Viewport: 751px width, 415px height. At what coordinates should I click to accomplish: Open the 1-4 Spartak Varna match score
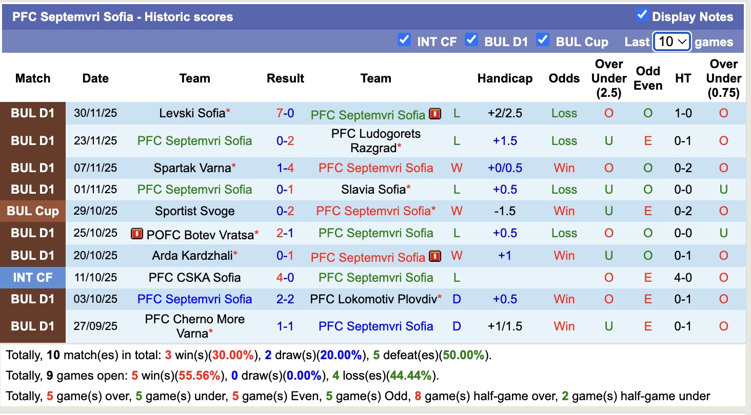285,168
